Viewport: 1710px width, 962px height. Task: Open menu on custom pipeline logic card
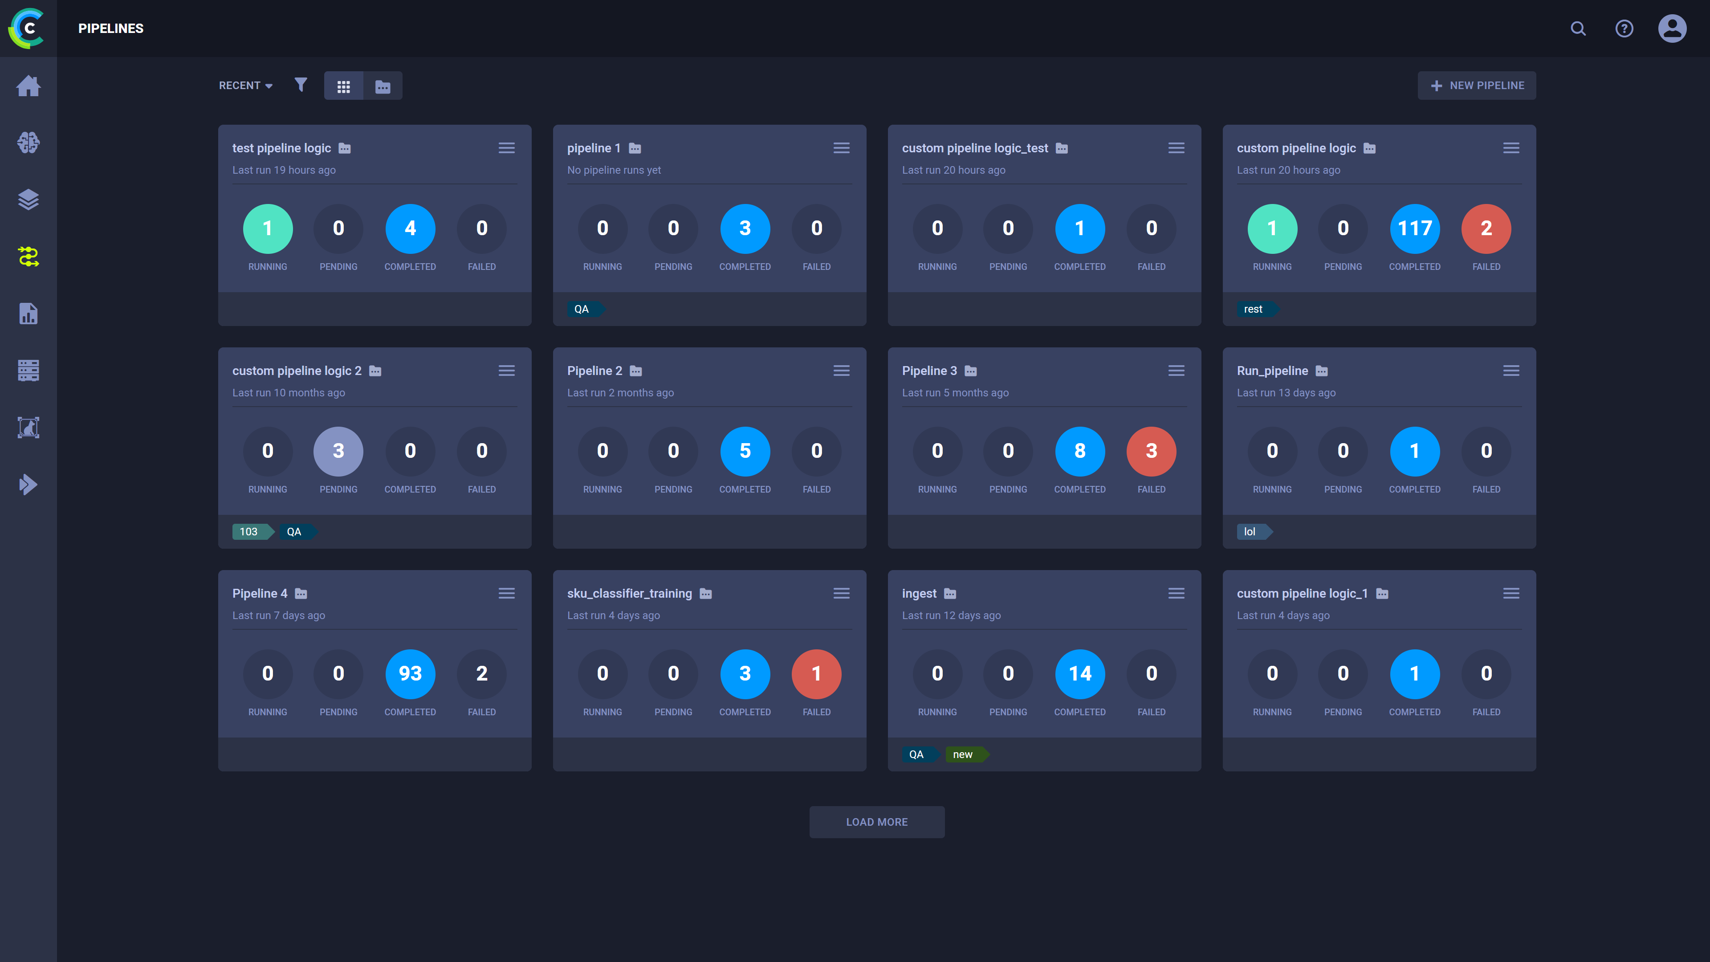click(x=1511, y=148)
